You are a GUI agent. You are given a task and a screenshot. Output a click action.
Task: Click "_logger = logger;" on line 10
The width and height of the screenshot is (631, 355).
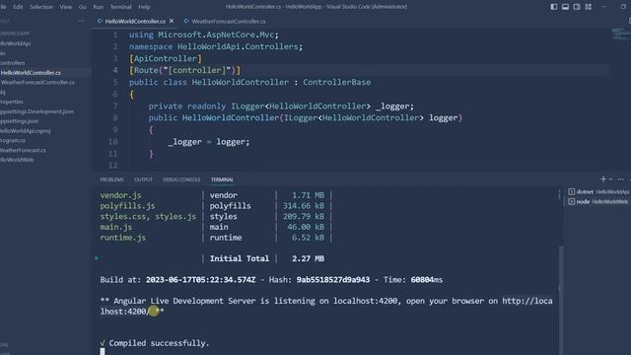click(x=209, y=142)
